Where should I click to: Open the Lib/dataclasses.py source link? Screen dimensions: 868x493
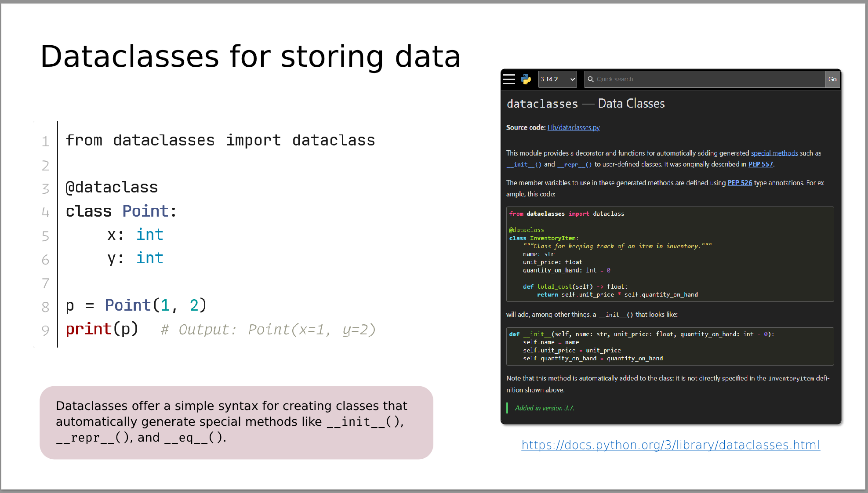click(574, 127)
